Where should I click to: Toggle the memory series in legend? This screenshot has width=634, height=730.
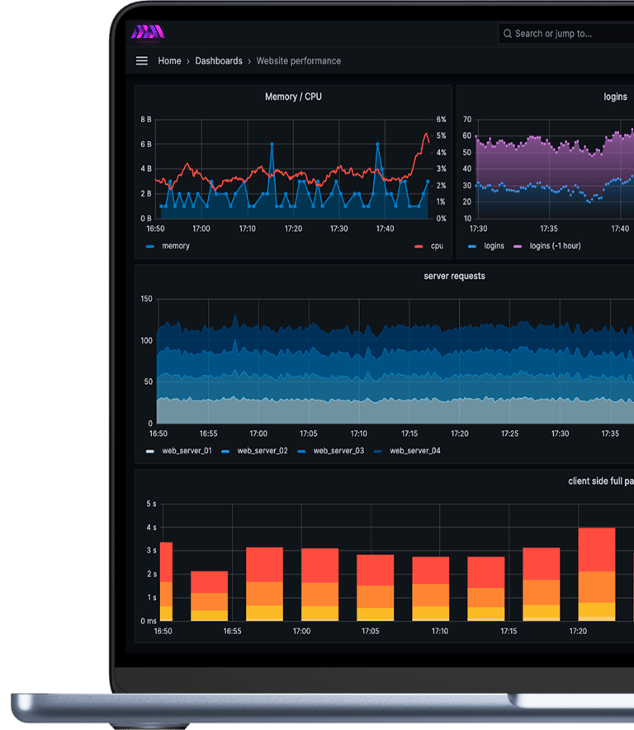coord(176,246)
